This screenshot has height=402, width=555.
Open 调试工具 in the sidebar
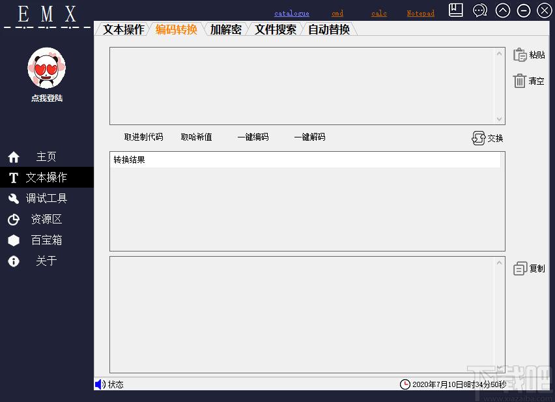pos(46,198)
